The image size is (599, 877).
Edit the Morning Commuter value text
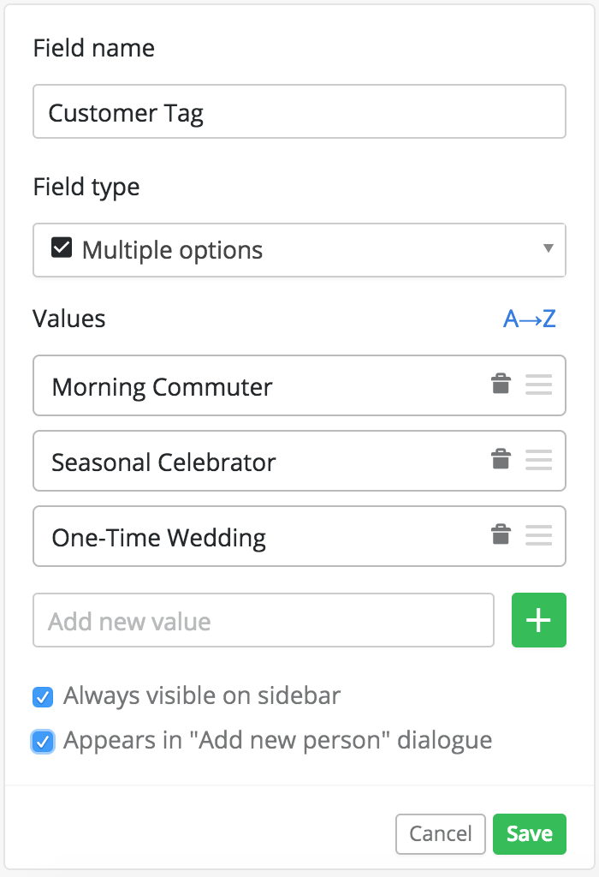tap(162, 387)
